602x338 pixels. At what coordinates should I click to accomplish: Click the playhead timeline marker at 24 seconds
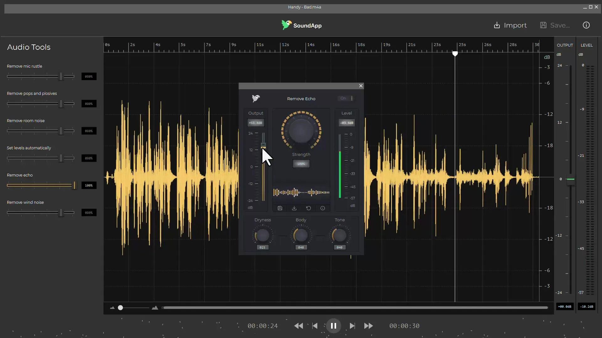point(455,53)
